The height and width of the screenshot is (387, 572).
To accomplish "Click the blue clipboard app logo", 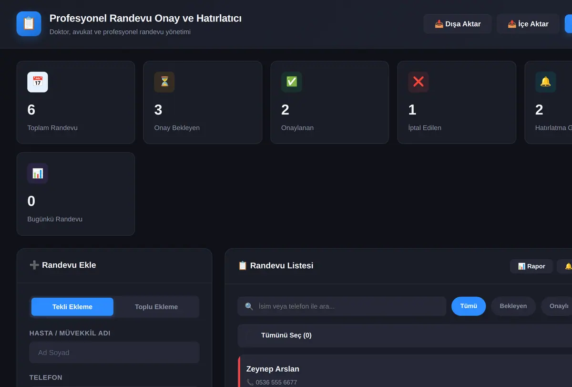I will [29, 23].
